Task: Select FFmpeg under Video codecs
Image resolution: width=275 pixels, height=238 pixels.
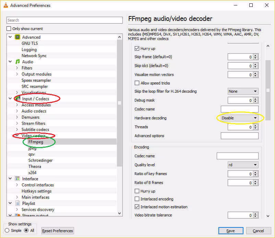Action: point(36,142)
